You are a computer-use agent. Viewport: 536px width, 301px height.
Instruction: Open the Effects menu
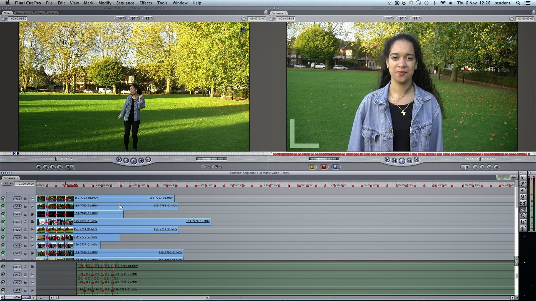click(146, 3)
